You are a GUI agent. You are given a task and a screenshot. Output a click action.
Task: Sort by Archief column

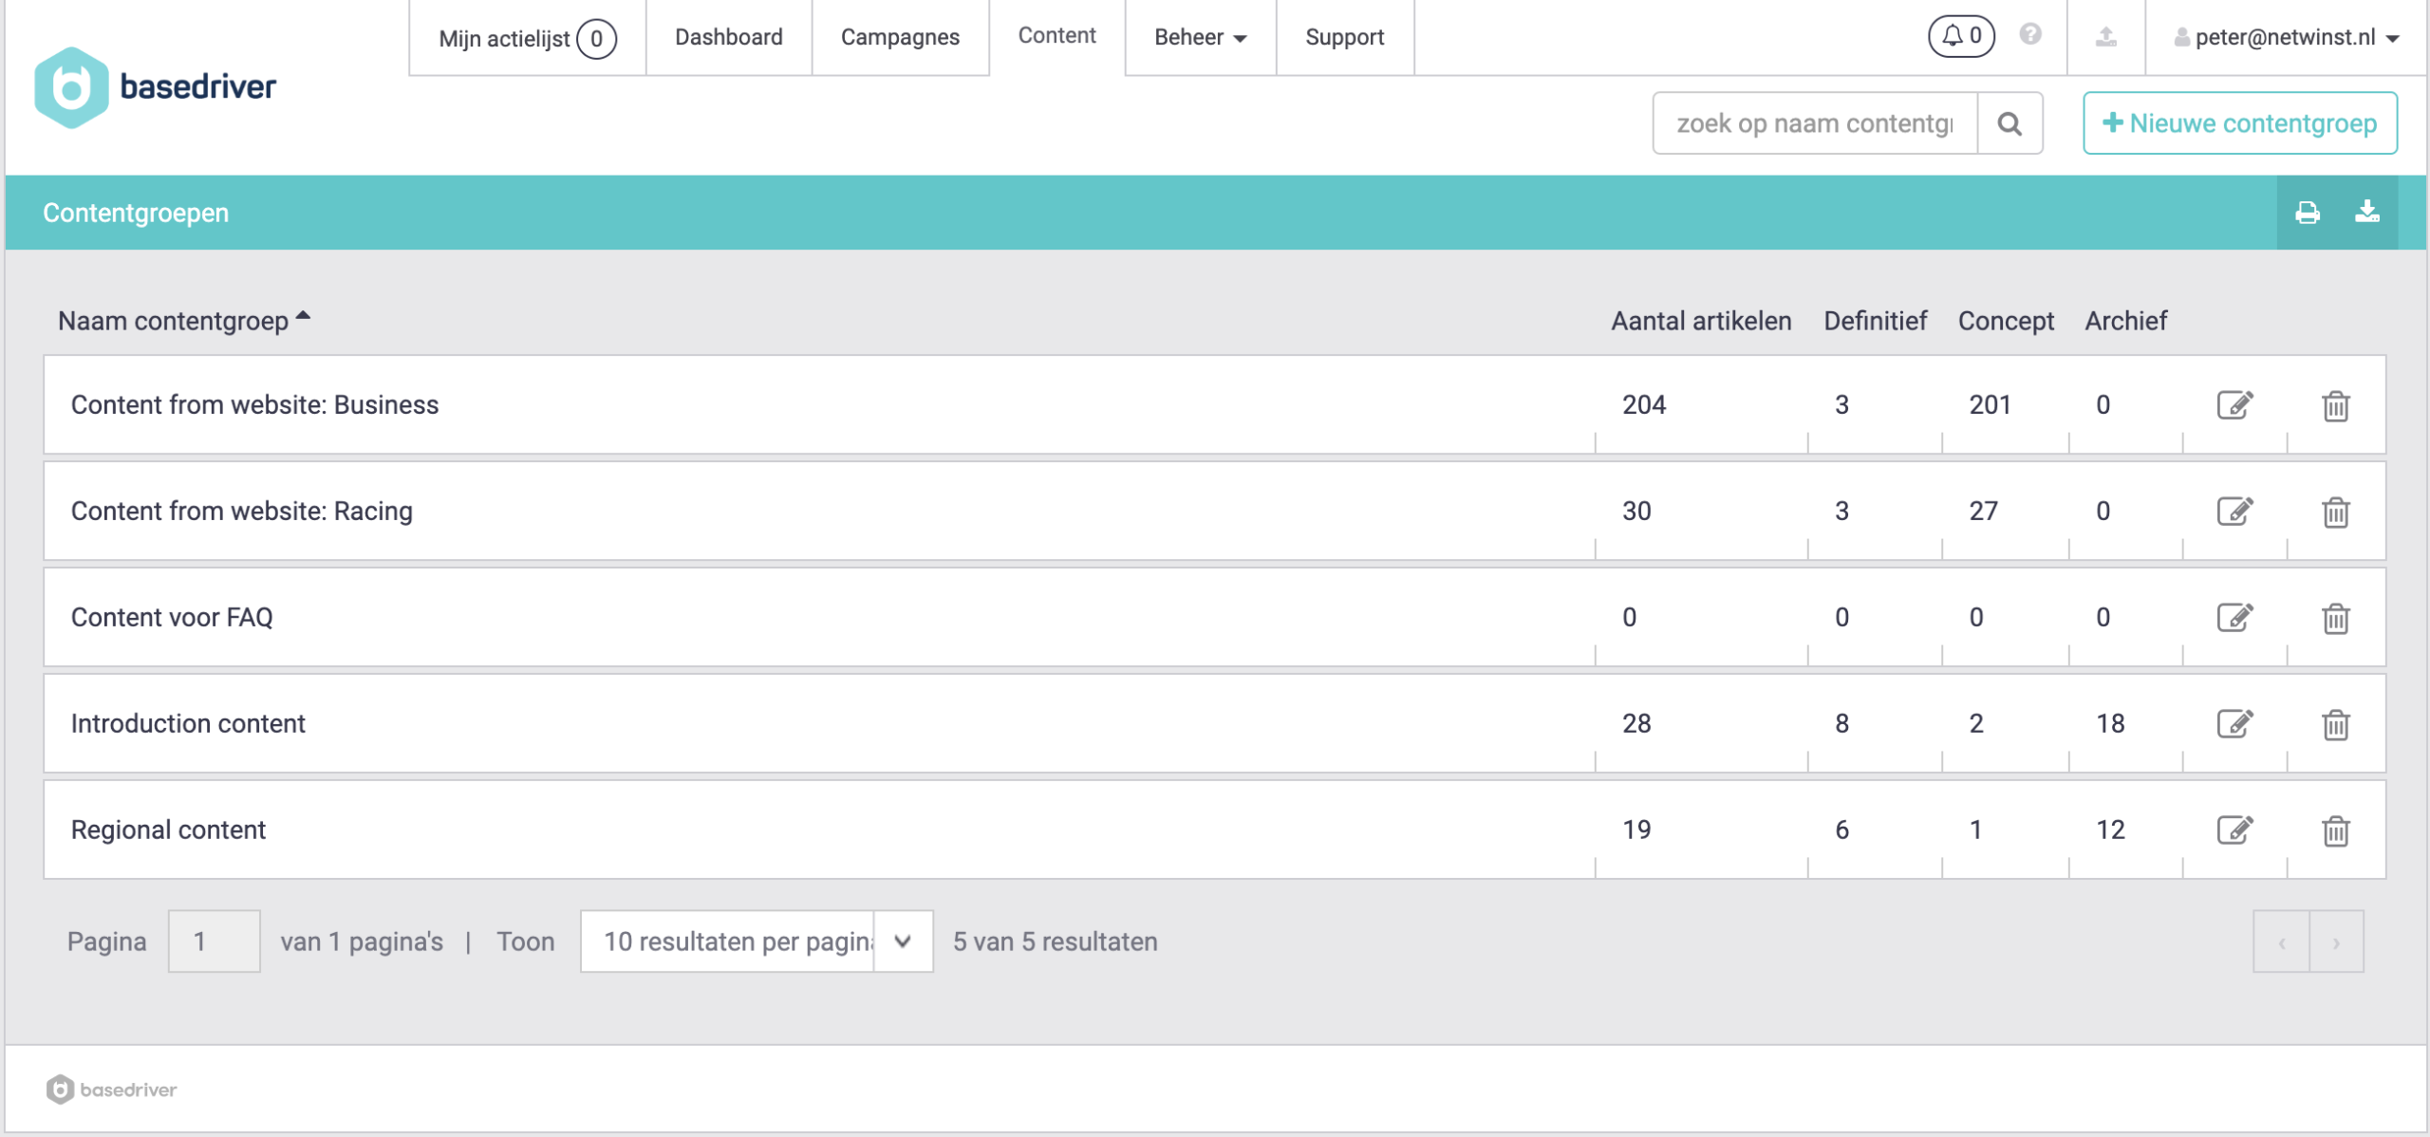[x=2125, y=321]
